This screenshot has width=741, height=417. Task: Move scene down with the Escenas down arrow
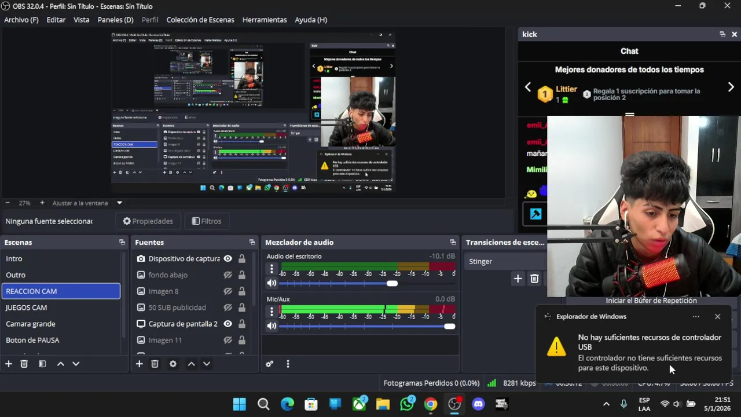pos(76,364)
